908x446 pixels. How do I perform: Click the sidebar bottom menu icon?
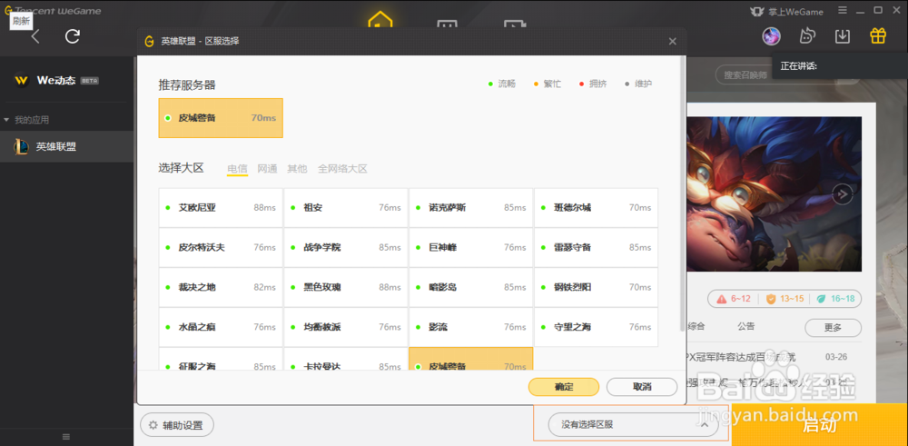[x=66, y=436]
